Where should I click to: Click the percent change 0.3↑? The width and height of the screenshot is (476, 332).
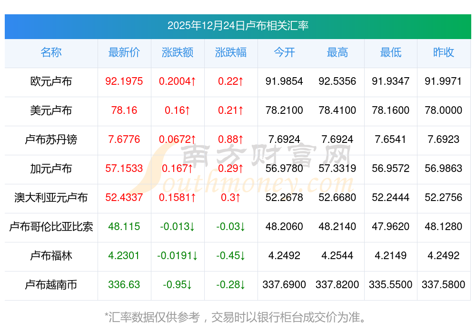pyautogui.click(x=231, y=198)
